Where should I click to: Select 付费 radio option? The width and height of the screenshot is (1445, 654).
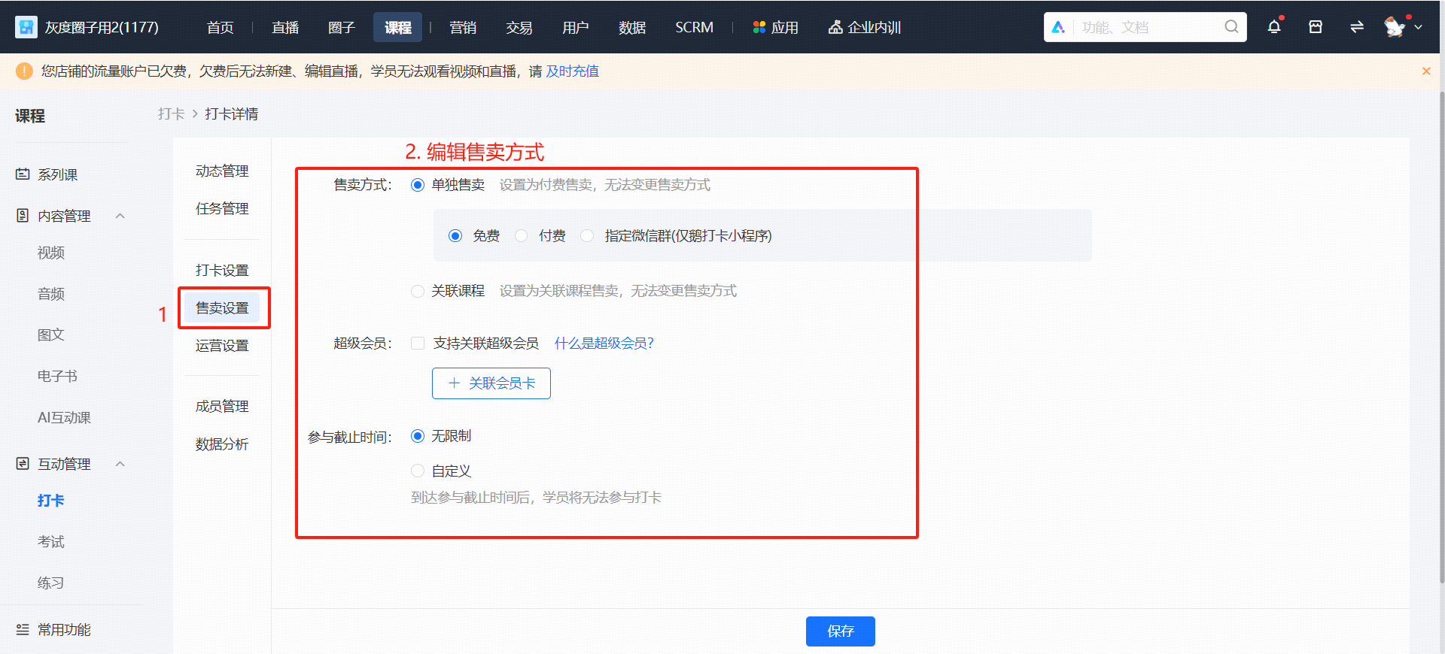[521, 236]
